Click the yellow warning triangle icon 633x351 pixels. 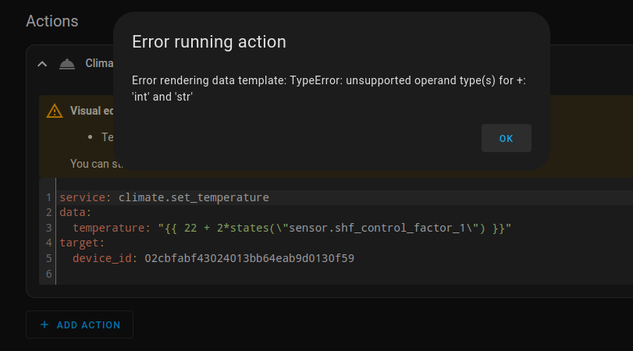click(54, 111)
